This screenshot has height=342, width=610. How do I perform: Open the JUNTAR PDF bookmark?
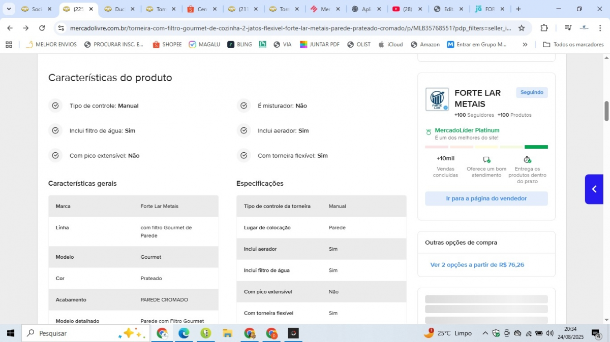[319, 45]
